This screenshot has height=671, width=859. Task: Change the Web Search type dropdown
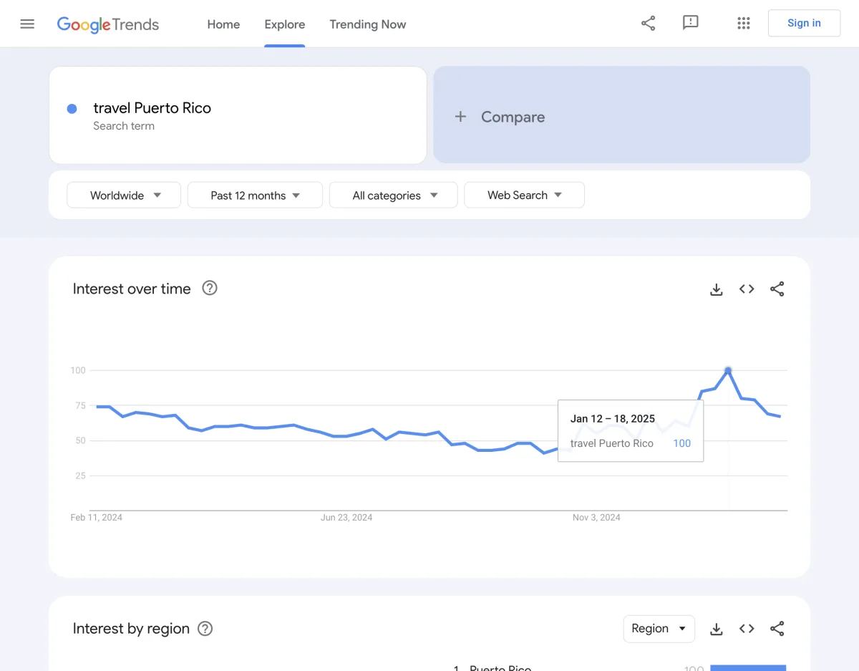pos(524,195)
